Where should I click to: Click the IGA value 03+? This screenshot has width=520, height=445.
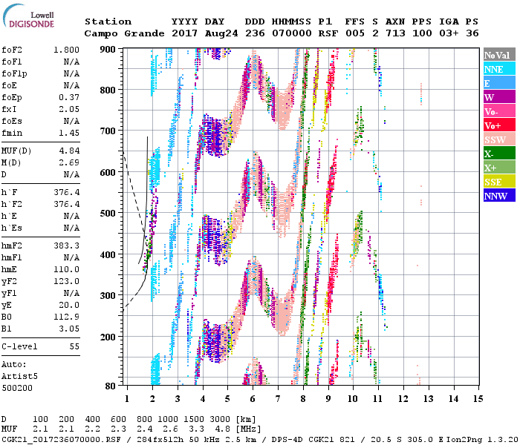tap(449, 33)
